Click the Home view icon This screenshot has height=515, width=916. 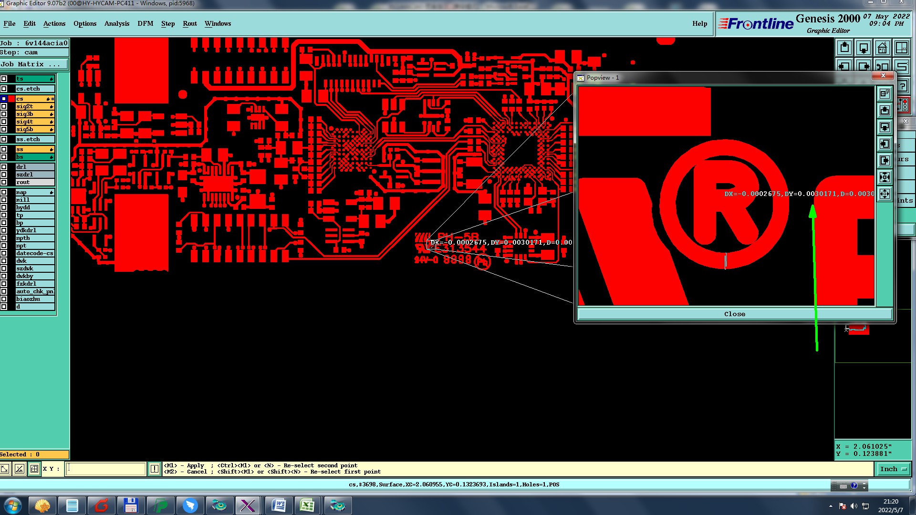883,48
